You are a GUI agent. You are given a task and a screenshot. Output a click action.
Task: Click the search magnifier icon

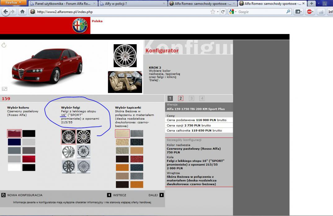coord(288,11)
